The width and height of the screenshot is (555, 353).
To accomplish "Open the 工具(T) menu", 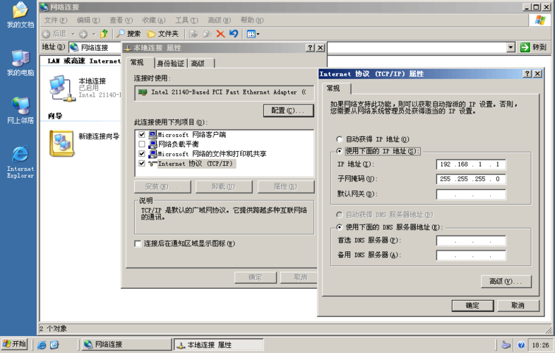I will (x=186, y=20).
